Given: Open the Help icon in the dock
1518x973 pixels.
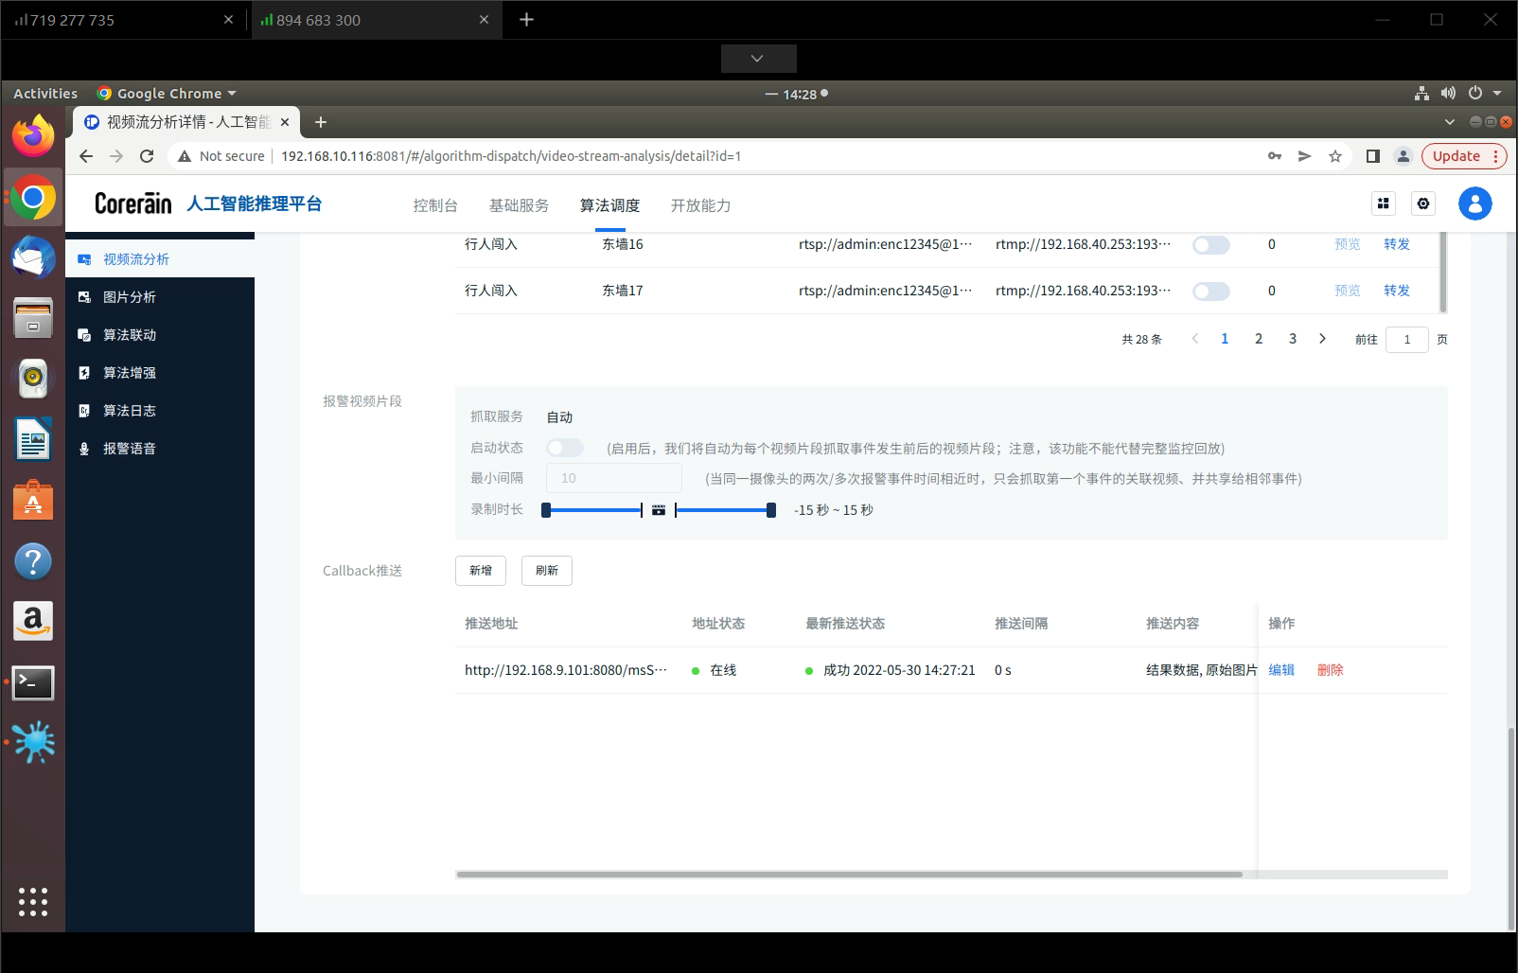Looking at the screenshot, I should coord(33,561).
